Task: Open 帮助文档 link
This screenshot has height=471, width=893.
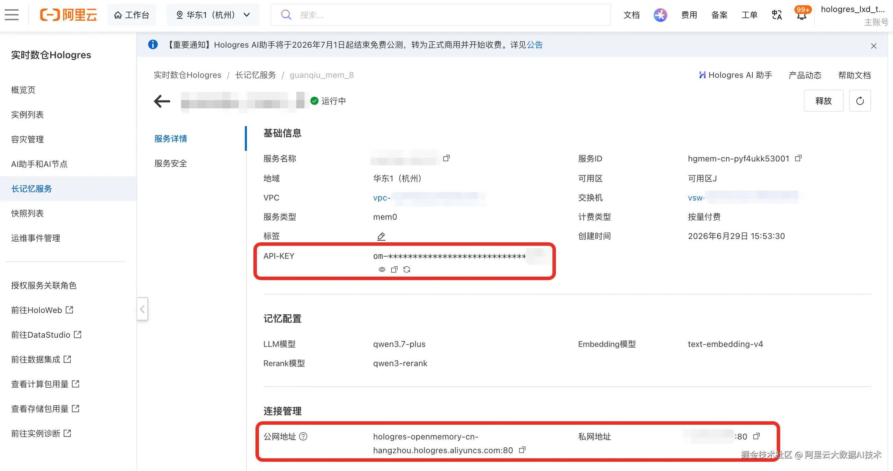Action: tap(854, 75)
